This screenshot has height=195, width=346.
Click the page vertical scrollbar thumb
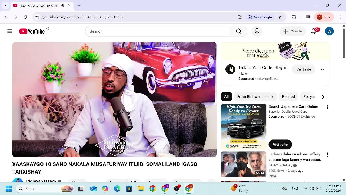point(344,43)
